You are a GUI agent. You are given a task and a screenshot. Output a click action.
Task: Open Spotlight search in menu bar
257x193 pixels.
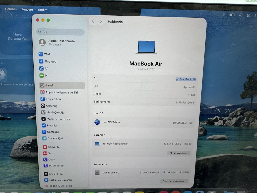pyautogui.click(x=240, y=15)
